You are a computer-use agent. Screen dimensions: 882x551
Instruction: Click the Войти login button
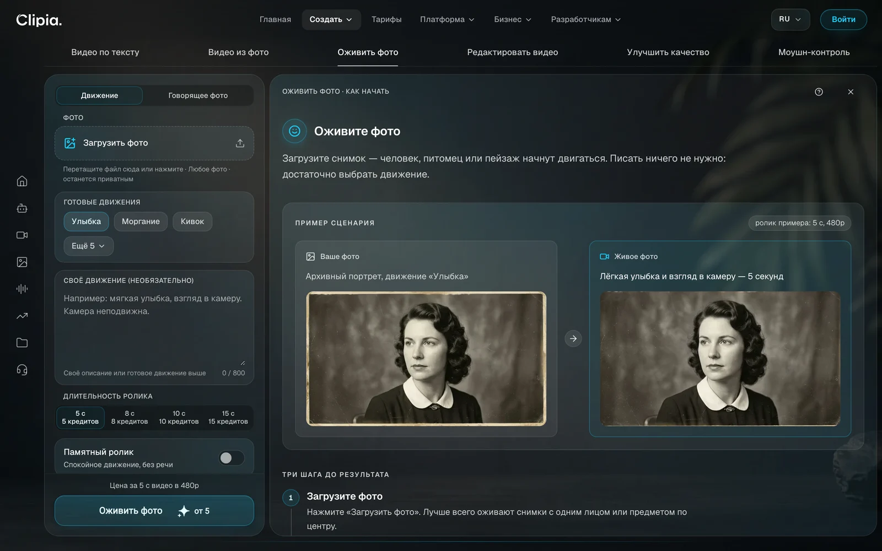pos(843,19)
